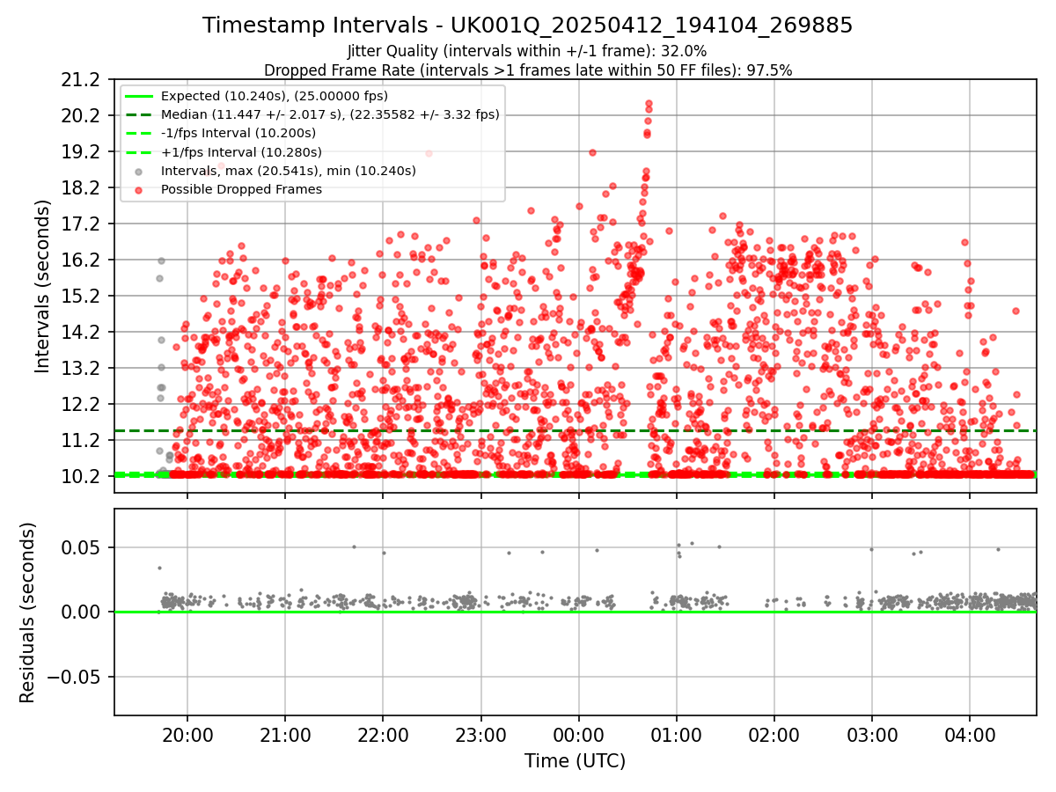Click the solid green line sample beside 'Expected'
1056x792 pixels.
pyautogui.click(x=140, y=96)
